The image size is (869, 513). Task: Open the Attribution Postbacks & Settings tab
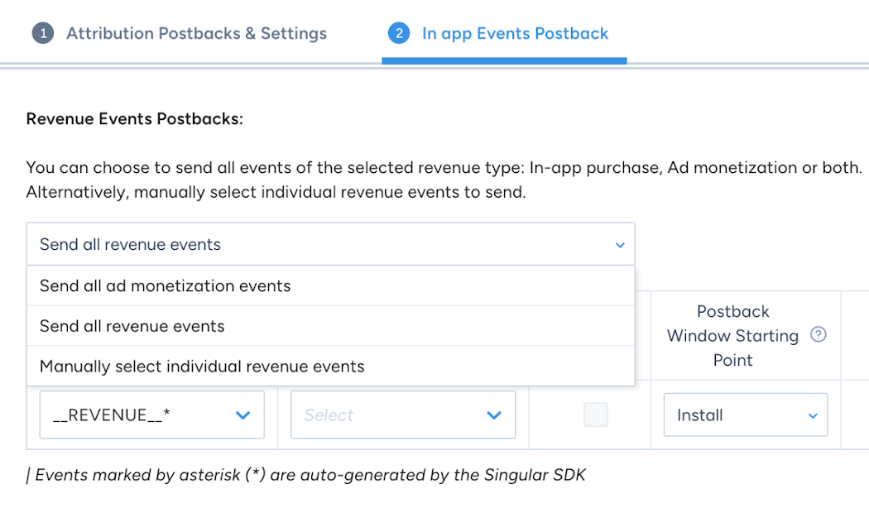point(196,34)
